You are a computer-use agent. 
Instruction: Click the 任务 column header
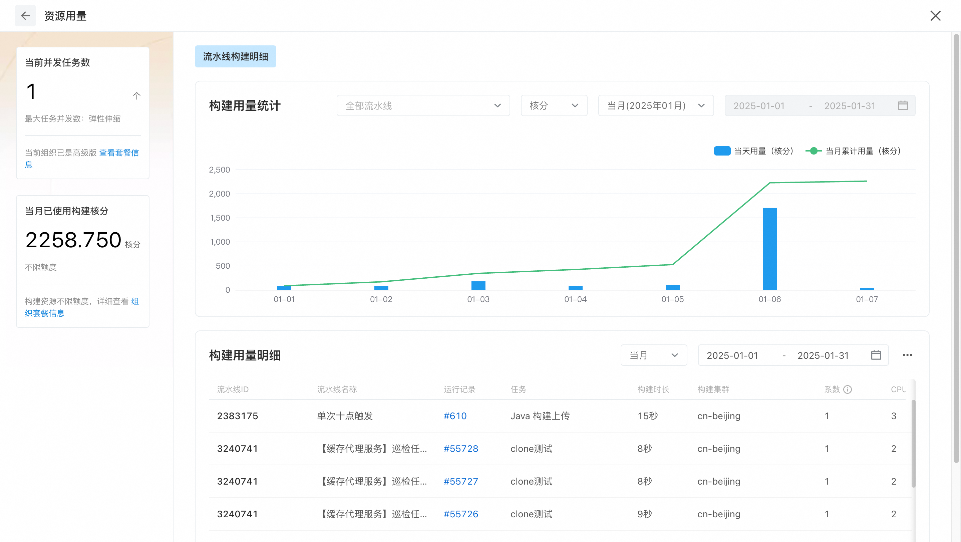coord(518,389)
